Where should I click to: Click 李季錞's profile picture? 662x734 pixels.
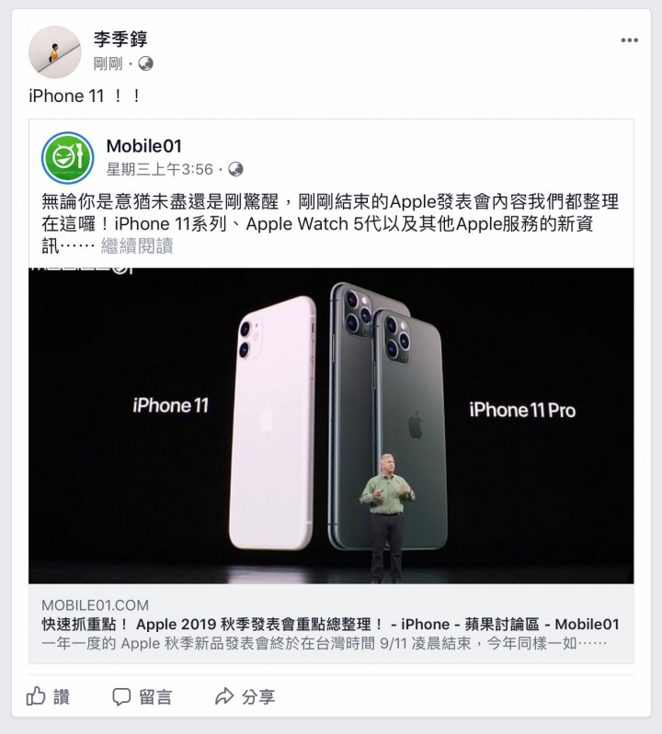tap(55, 52)
